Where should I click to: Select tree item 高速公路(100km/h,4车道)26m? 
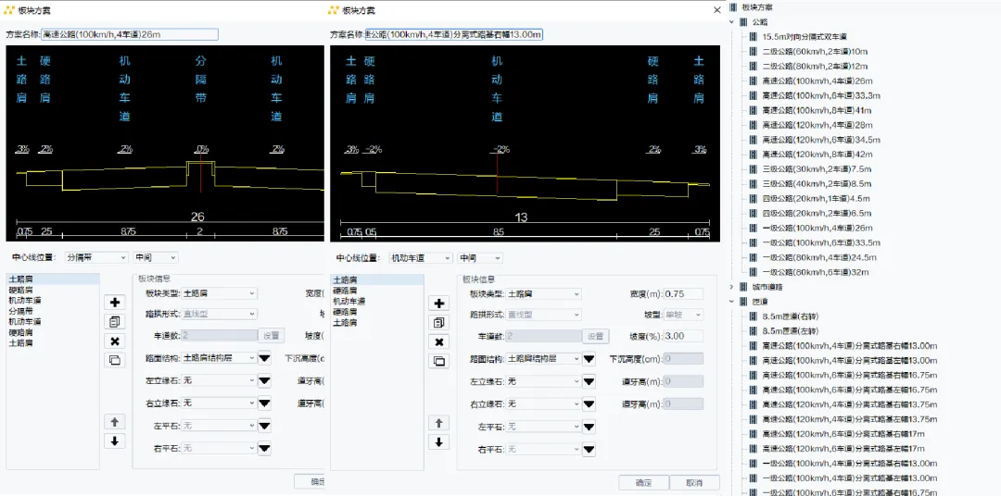(817, 81)
